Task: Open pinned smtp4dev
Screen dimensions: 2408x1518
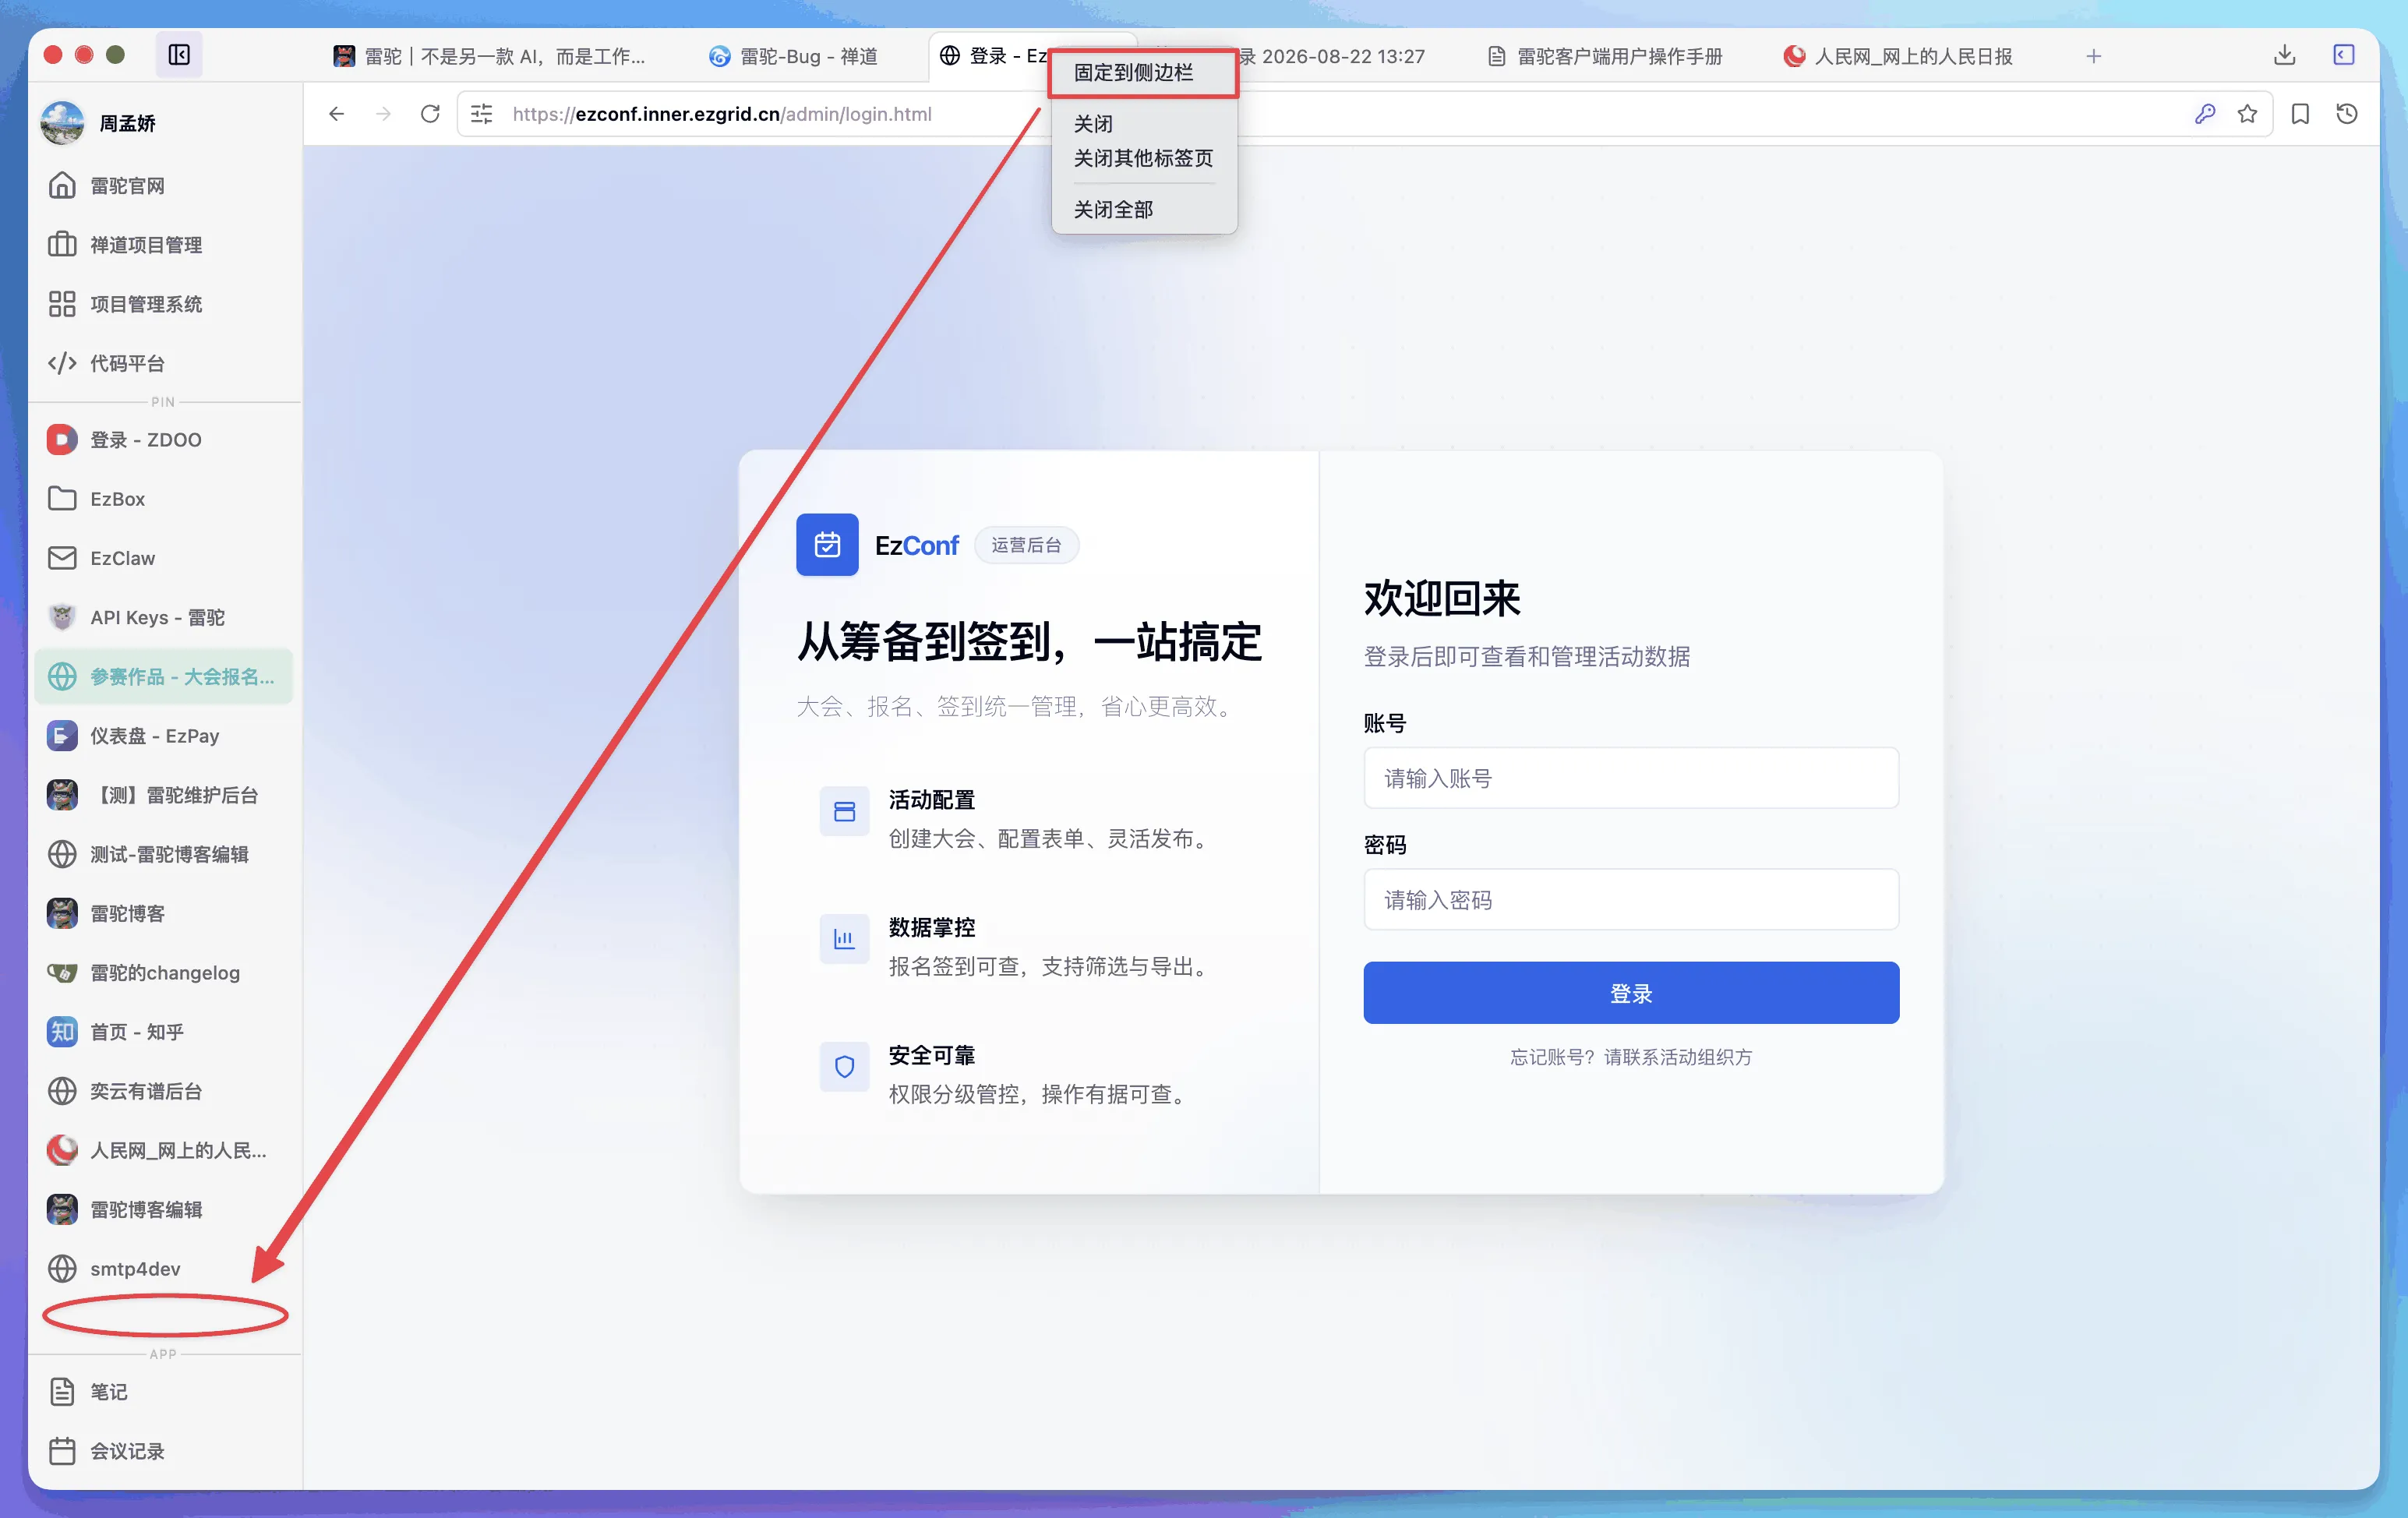Action: pyautogui.click(x=164, y=1269)
